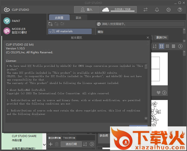This screenshot has width=187, height=151.
Task: Switch to list detail view
Action: 173,46
